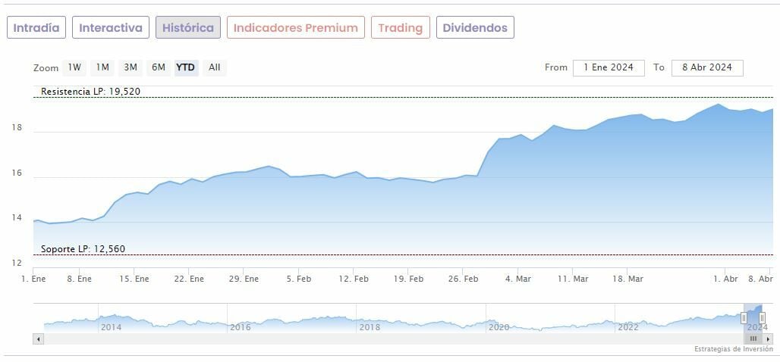Click the right navigator range handle
The height and width of the screenshot is (362, 780).
pos(763,318)
